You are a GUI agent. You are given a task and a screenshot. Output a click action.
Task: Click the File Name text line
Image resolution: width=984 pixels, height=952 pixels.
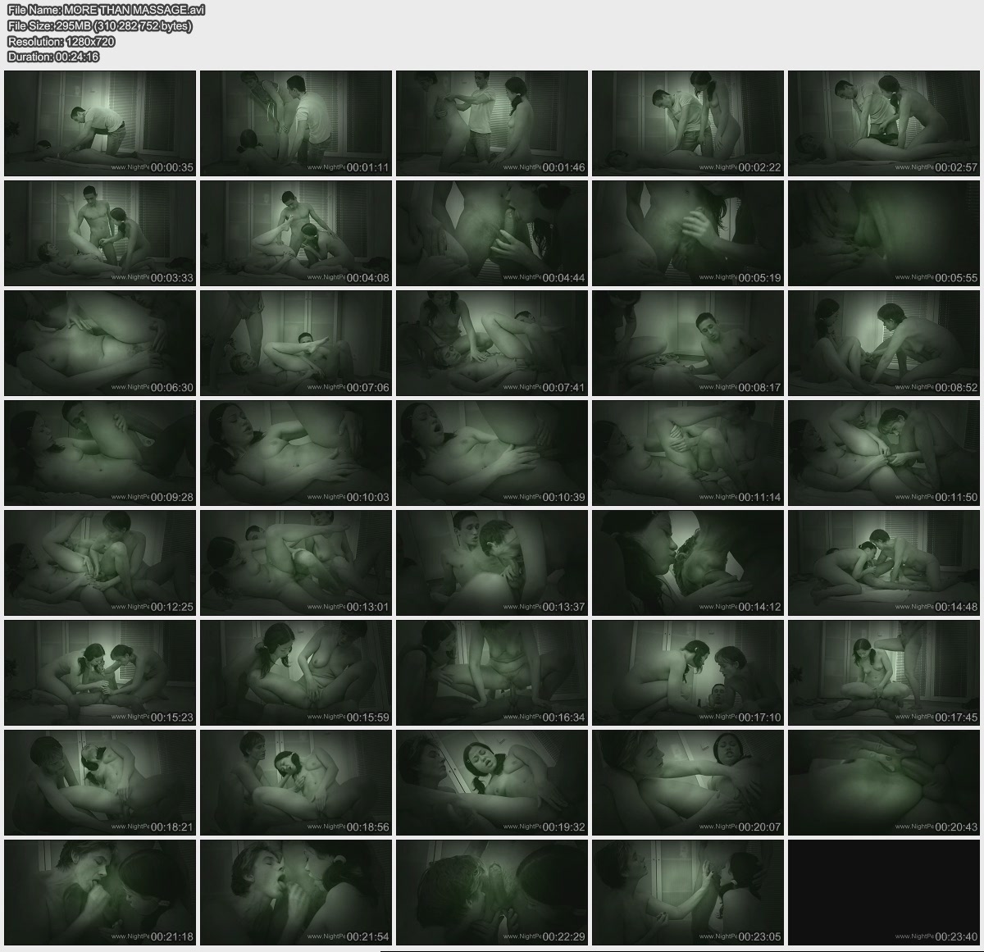coord(106,10)
